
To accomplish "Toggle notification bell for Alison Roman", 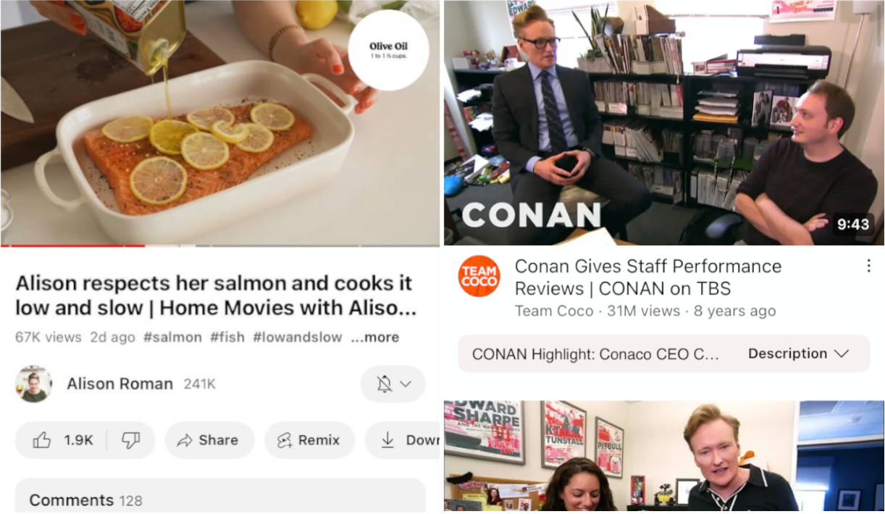I will (385, 384).
